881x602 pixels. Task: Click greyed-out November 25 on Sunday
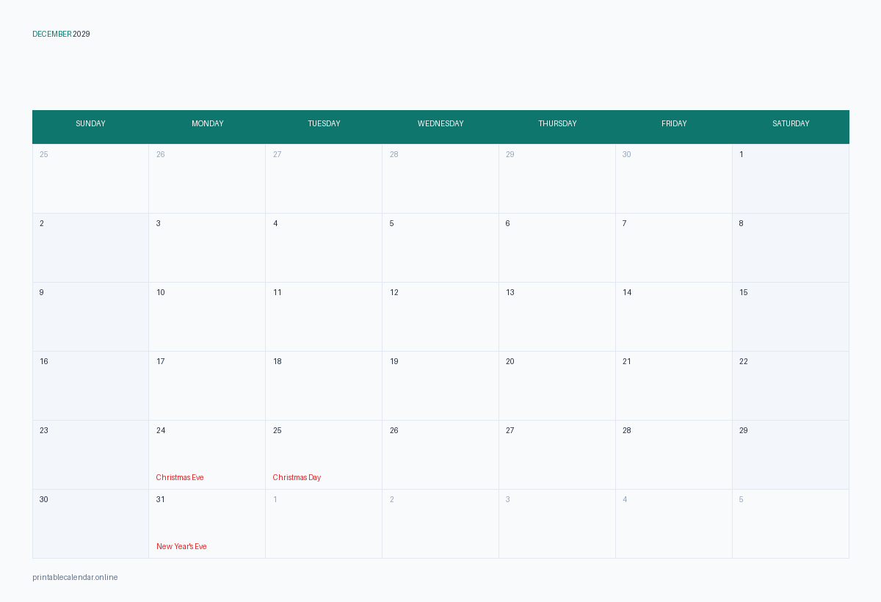coord(90,178)
